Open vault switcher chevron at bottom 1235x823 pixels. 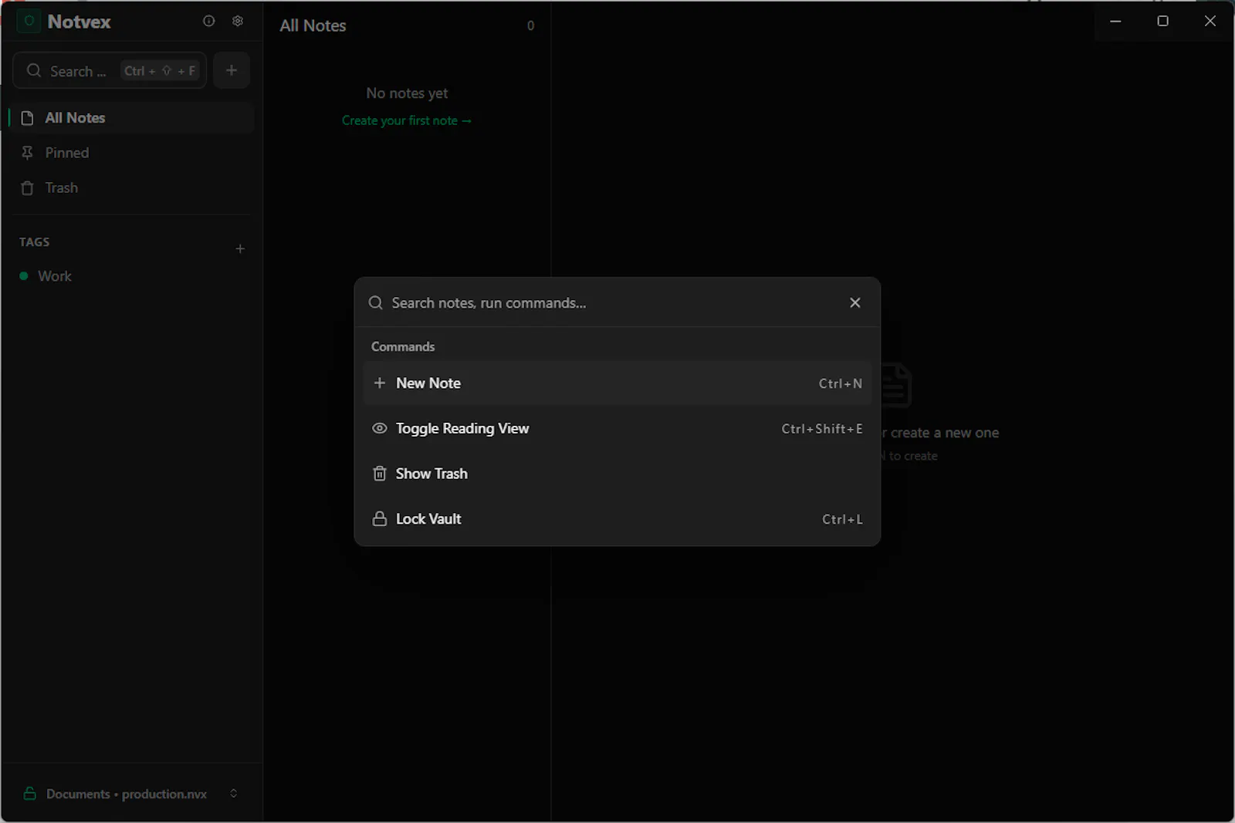(x=233, y=793)
